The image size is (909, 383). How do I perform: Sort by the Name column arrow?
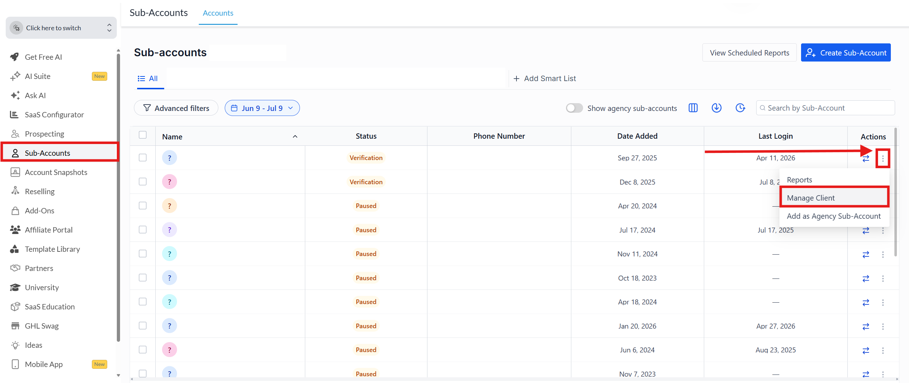click(295, 137)
